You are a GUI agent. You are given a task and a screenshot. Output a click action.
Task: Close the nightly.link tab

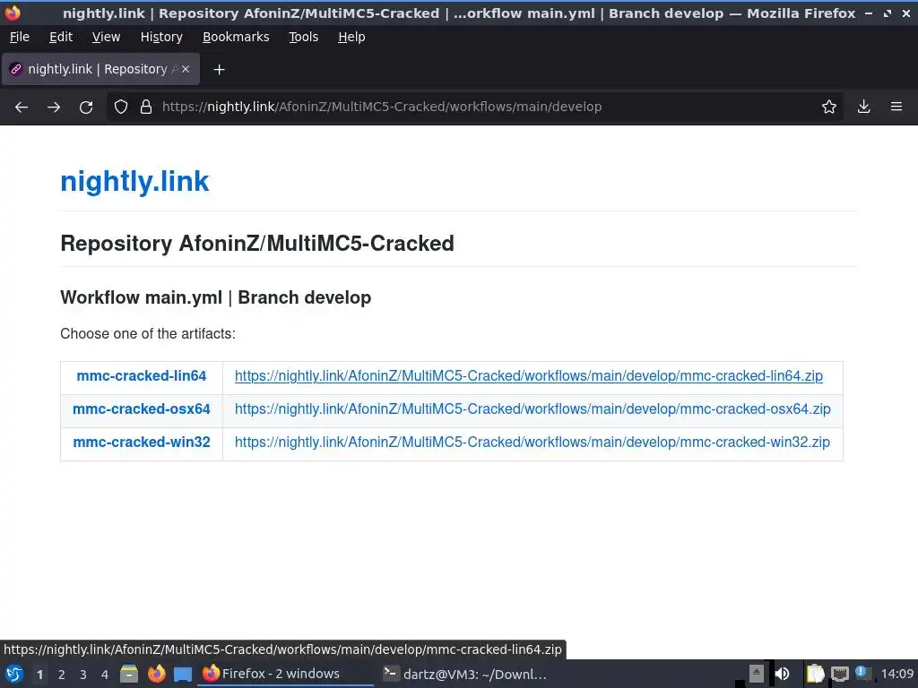[x=186, y=69]
